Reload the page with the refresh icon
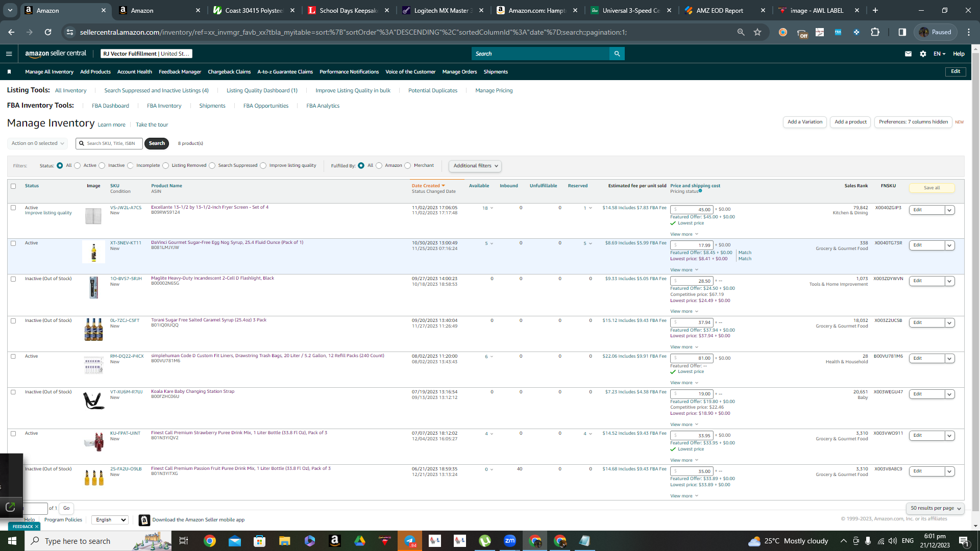 point(48,32)
